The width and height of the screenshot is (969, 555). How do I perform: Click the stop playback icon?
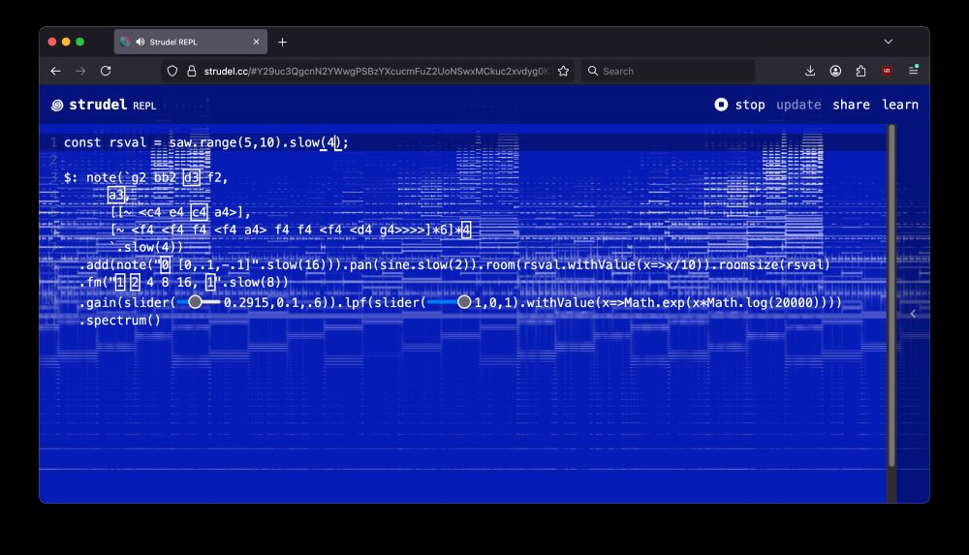pos(721,105)
